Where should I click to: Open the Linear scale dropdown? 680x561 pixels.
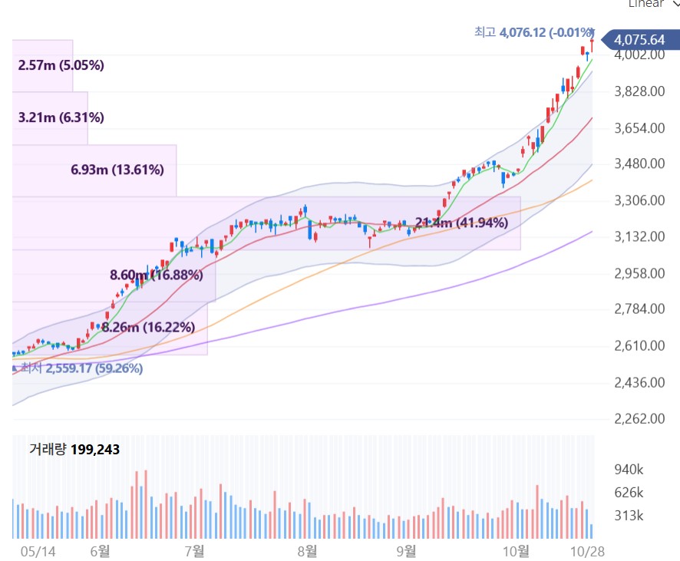point(652,4)
